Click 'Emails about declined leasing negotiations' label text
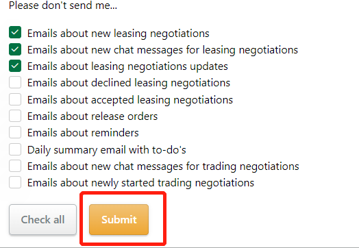This screenshot has height=248, width=359. coord(129,83)
